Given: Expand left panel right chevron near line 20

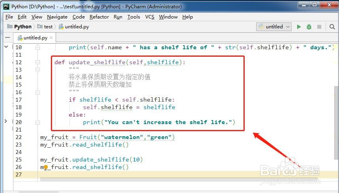Looking at the screenshot, I should 6,121.
